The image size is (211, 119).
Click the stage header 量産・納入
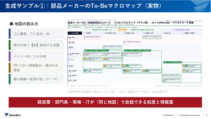coord(172,33)
